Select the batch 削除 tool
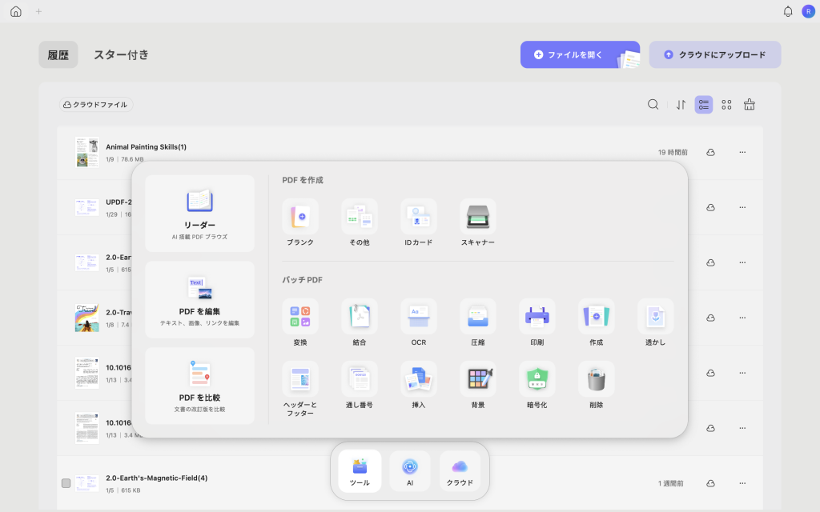The image size is (820, 512). coord(596,385)
